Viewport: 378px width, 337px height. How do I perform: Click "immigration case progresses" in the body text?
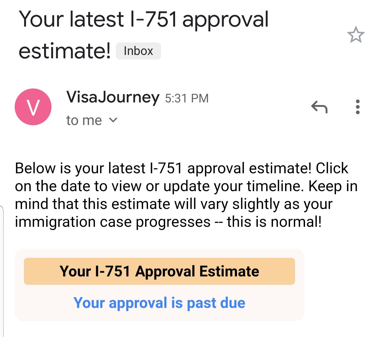coord(113,222)
